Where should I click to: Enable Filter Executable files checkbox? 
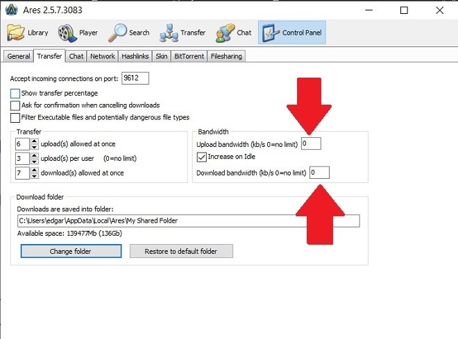[x=15, y=118]
